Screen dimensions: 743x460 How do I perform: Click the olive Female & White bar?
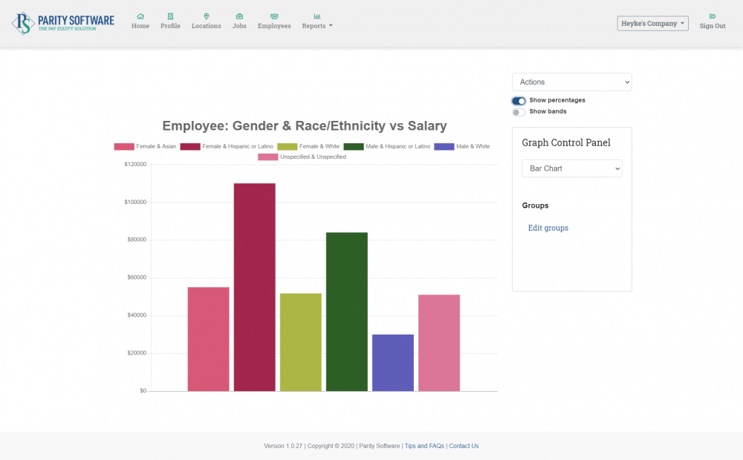[x=300, y=342]
